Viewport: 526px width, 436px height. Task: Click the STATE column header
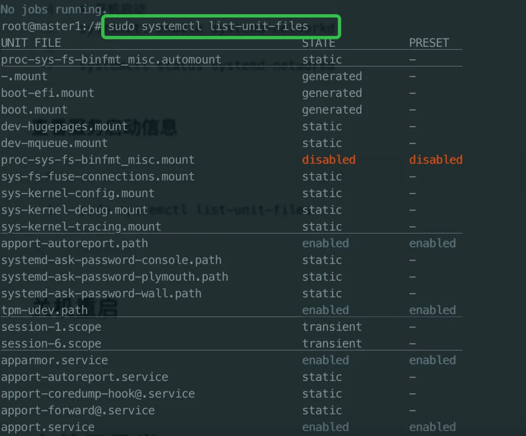click(x=319, y=43)
